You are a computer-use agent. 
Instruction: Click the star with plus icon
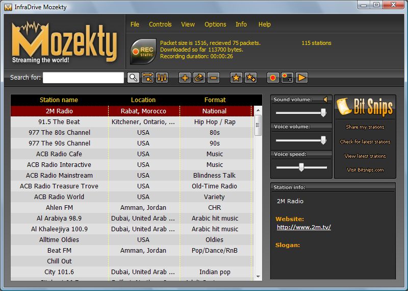pos(250,78)
